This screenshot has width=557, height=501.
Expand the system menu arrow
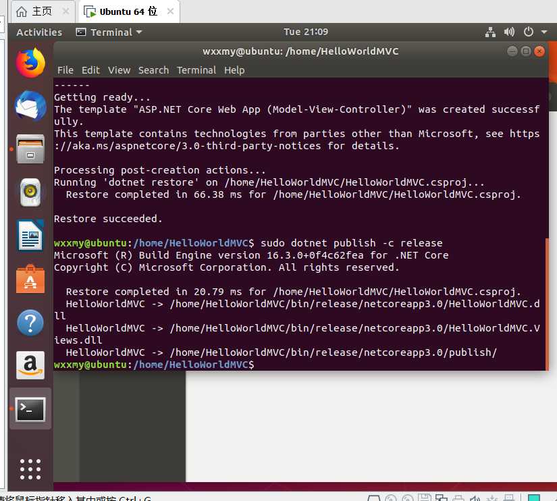point(544,32)
